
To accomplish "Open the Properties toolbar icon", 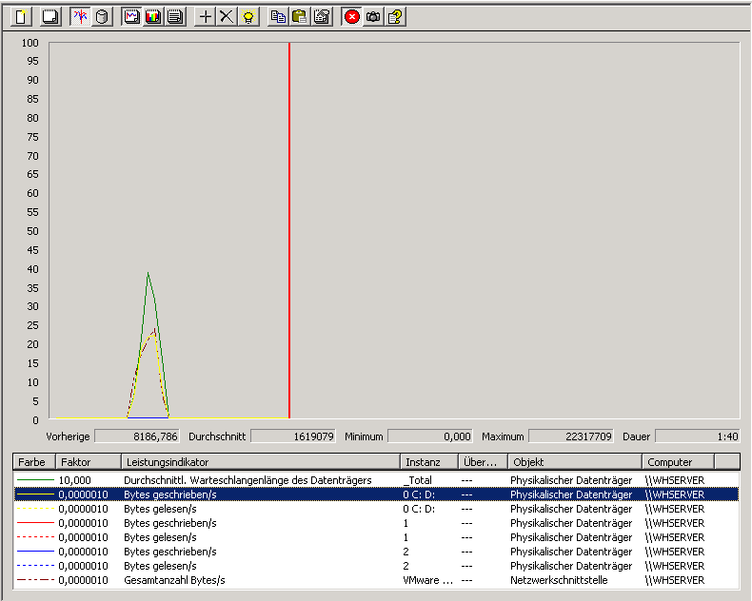I will [x=322, y=17].
